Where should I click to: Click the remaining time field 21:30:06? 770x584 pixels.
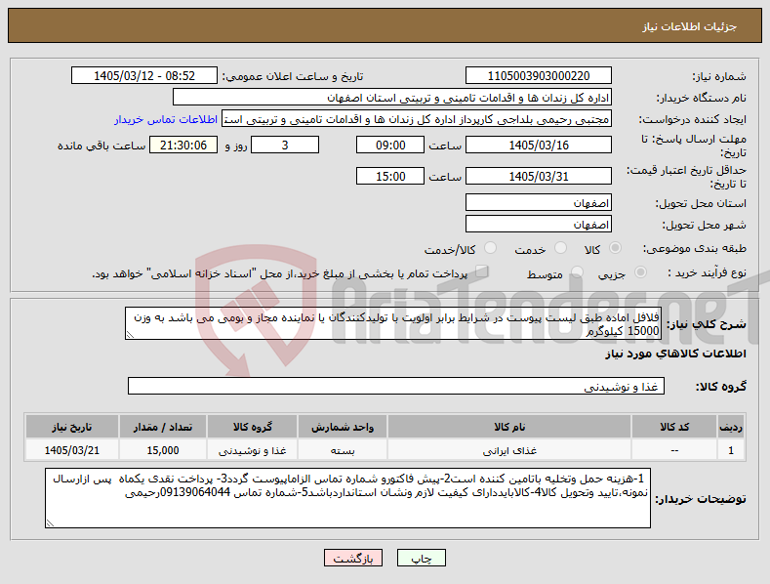(183, 145)
